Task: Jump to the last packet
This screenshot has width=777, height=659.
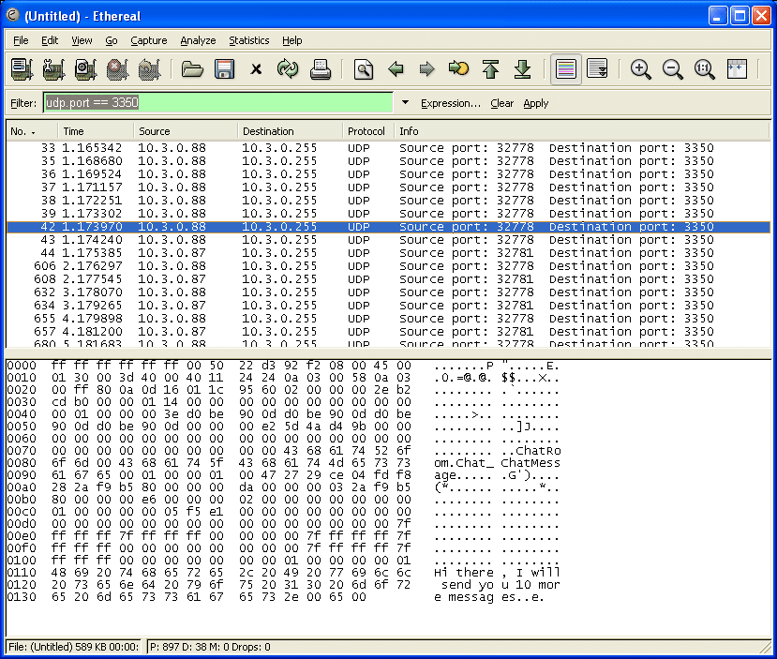Action: tap(522, 68)
